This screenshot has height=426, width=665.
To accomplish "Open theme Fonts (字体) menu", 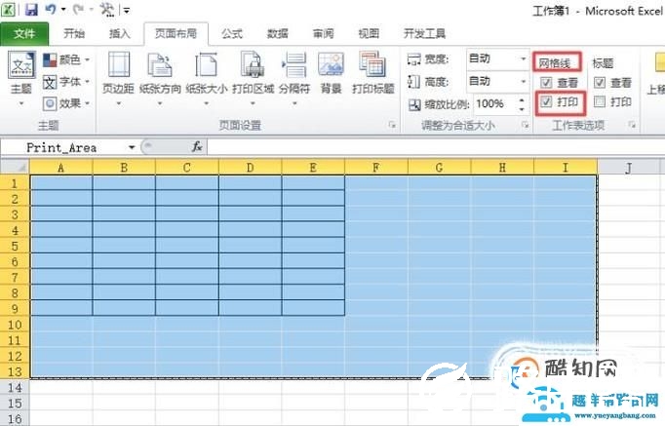I will click(x=66, y=82).
